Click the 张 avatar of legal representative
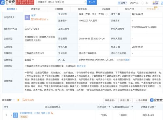 point(27,17)
